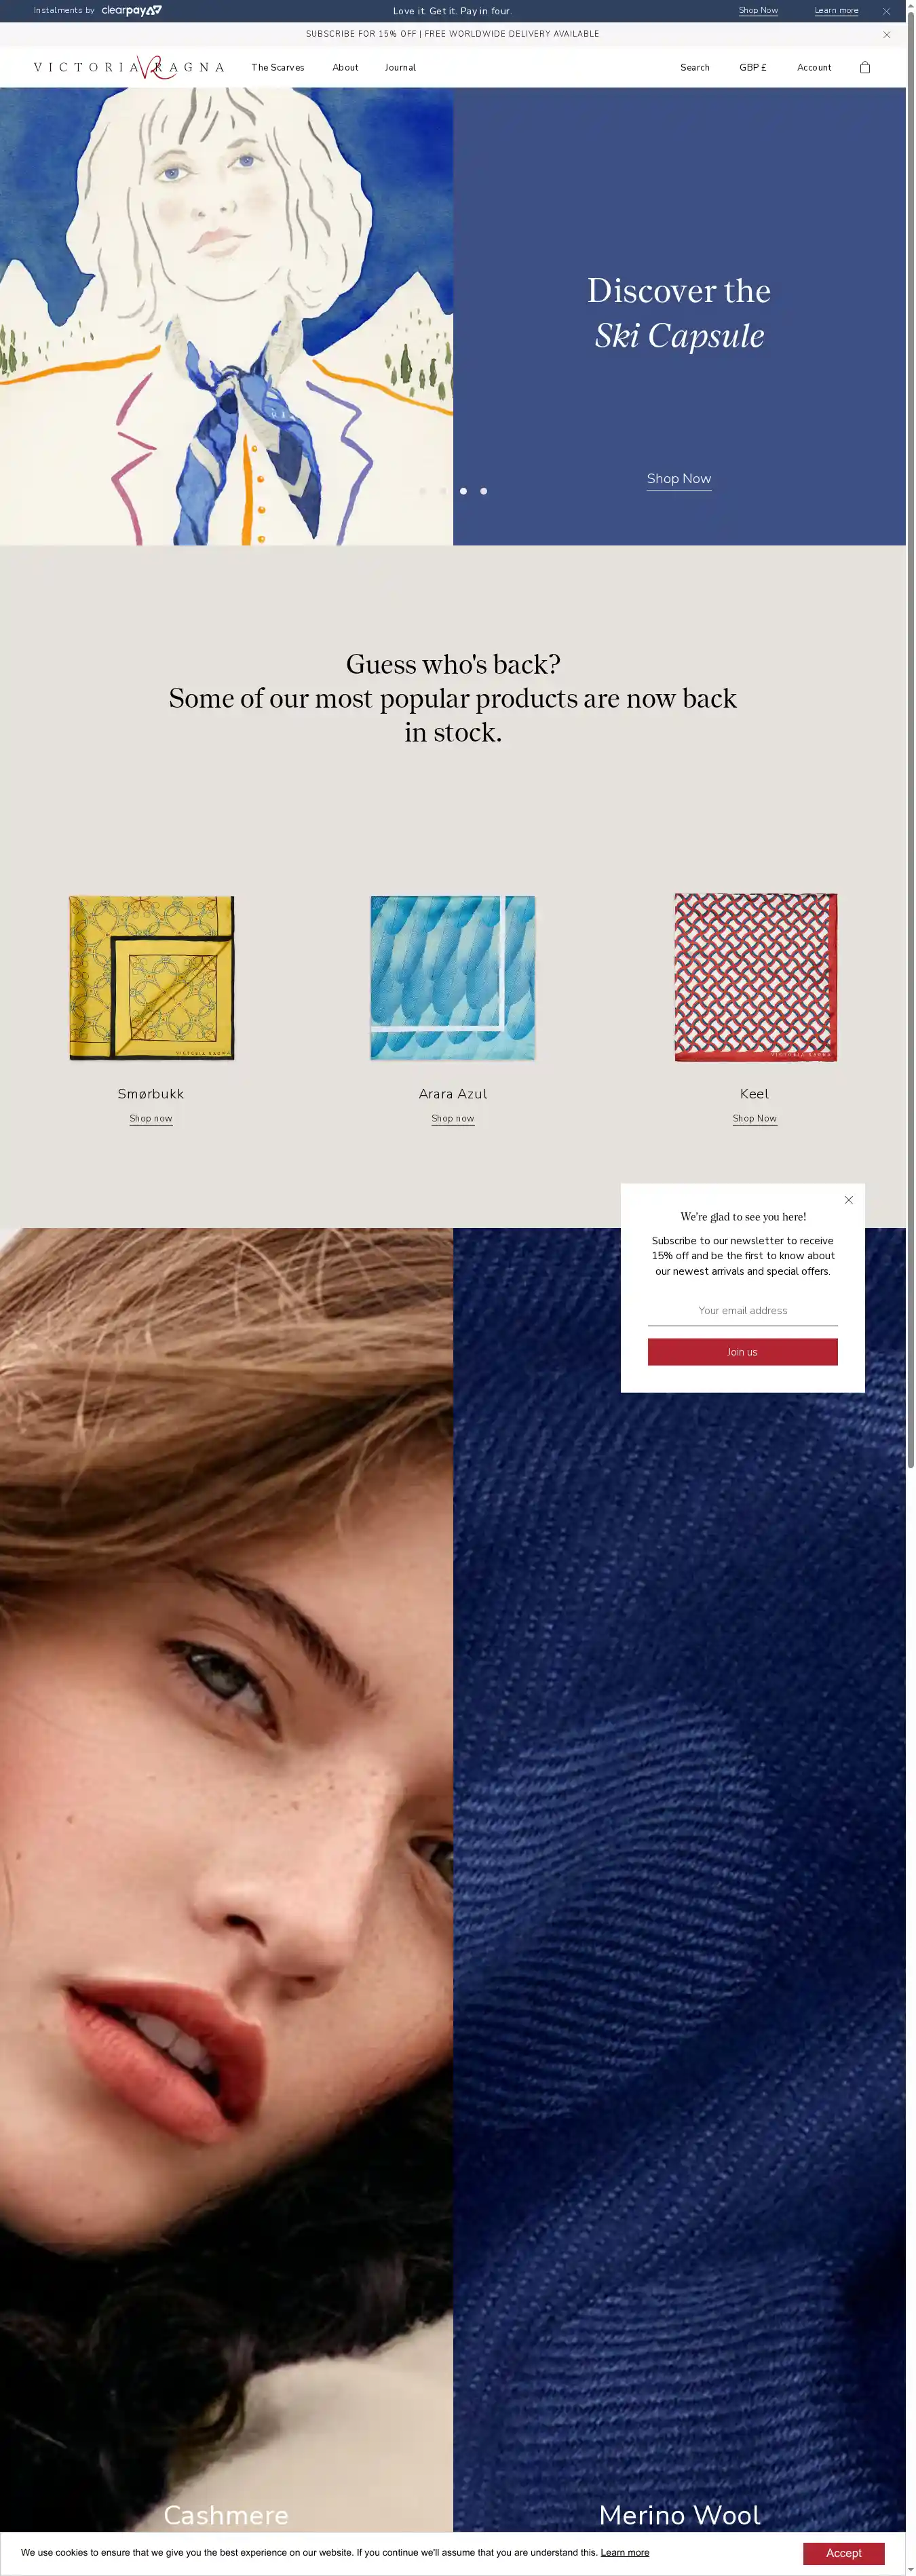Open the About menu
This screenshot has height=2576, width=916.
pyautogui.click(x=345, y=67)
